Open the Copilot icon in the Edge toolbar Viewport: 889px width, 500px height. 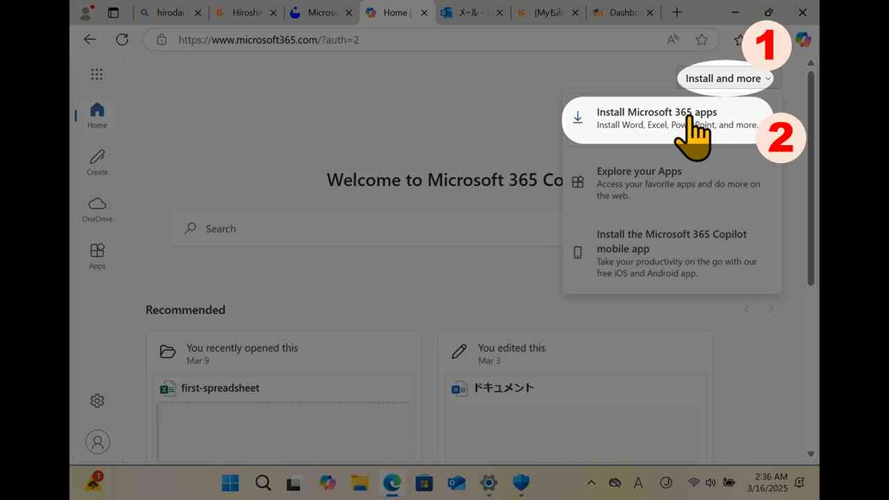(x=804, y=40)
